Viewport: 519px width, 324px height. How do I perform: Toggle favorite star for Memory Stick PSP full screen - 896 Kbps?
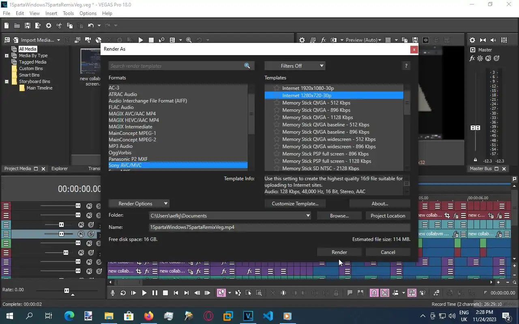pyautogui.click(x=277, y=153)
